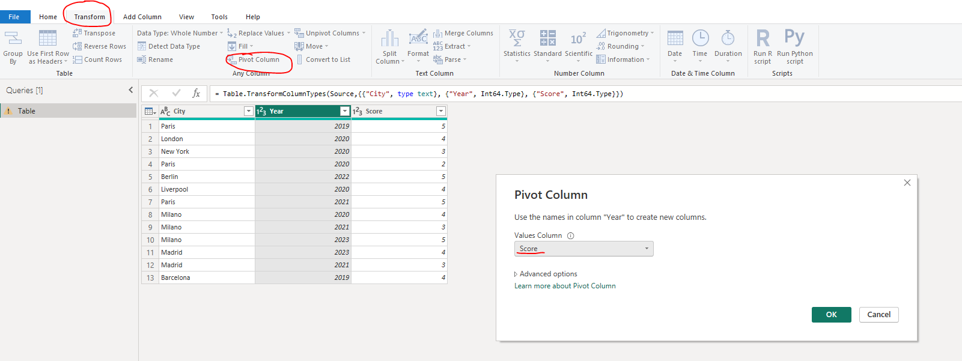Click Detect Data Type
The height and width of the screenshot is (361, 962).
coord(168,46)
